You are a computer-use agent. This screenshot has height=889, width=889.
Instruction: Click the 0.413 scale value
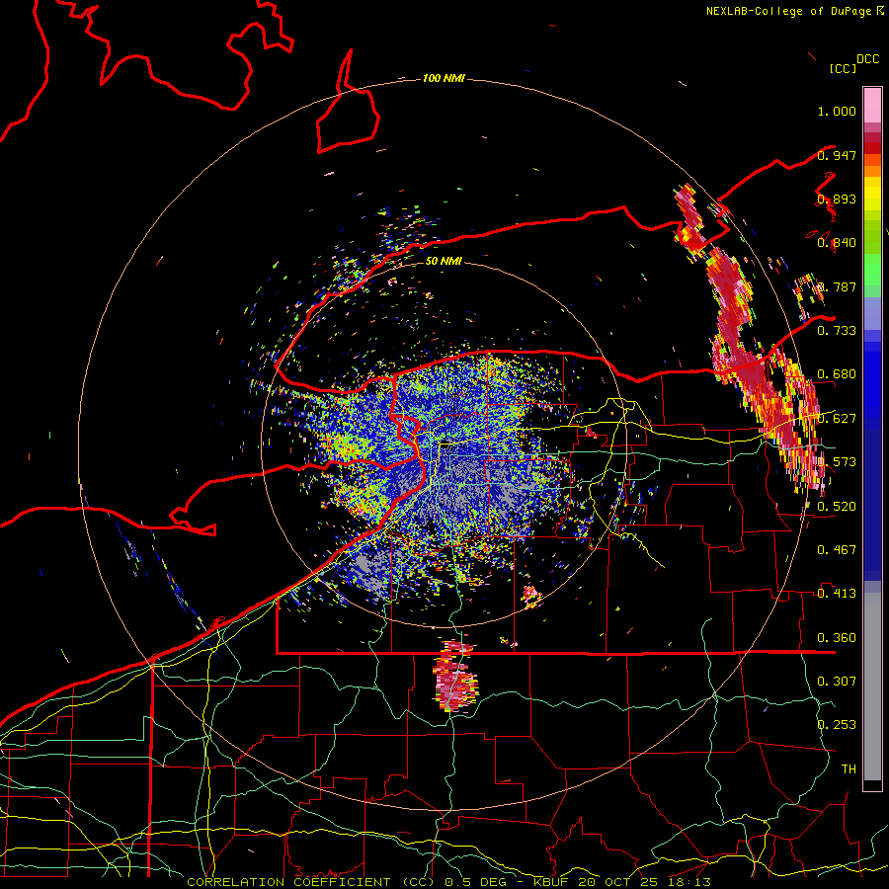837,594
